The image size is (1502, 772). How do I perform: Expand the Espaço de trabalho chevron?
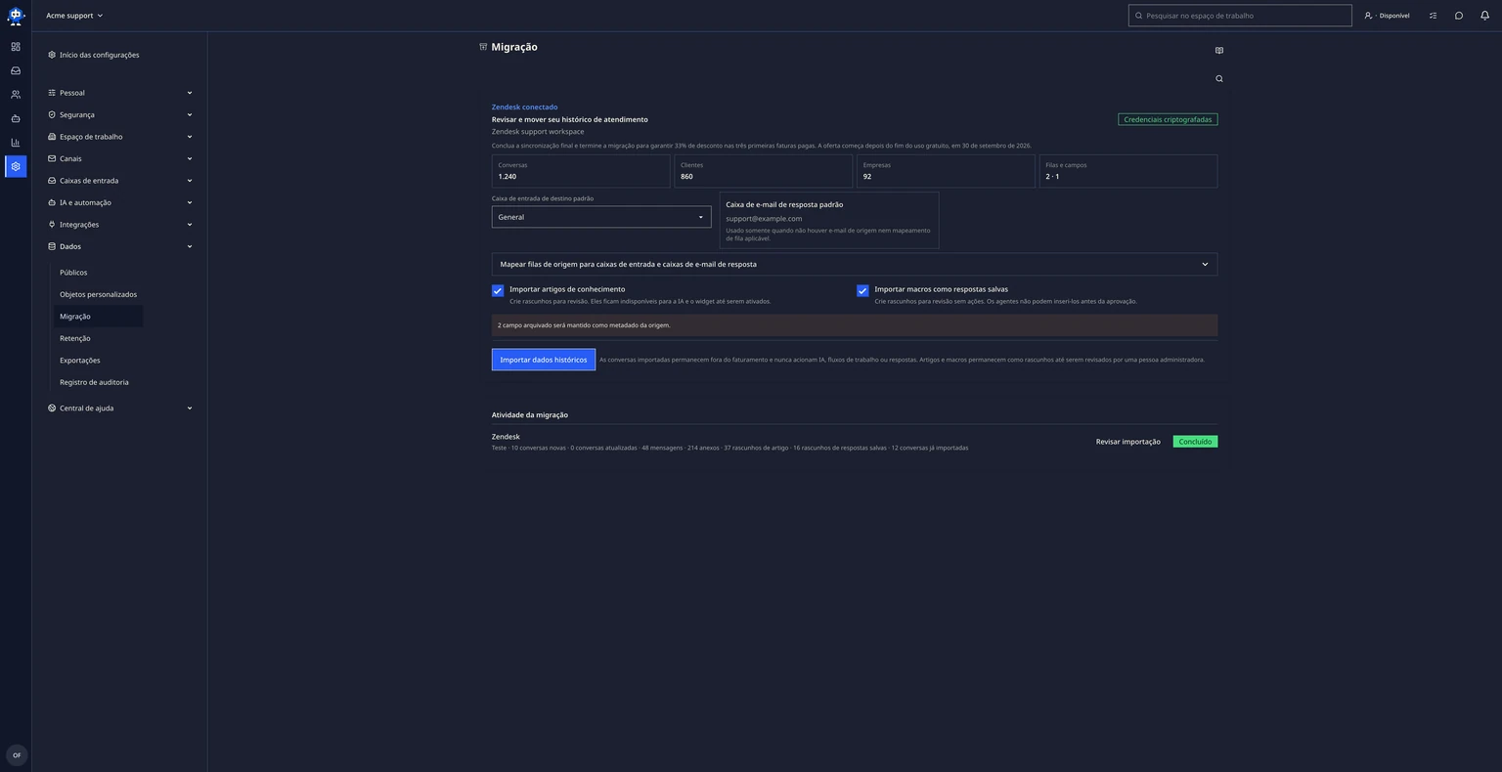[190, 137]
